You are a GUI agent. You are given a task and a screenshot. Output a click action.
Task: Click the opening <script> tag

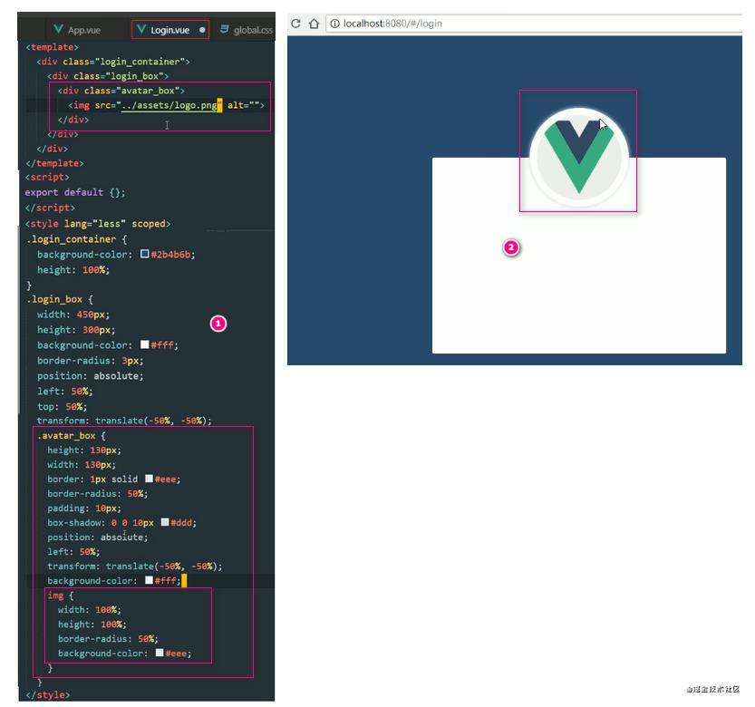47,178
